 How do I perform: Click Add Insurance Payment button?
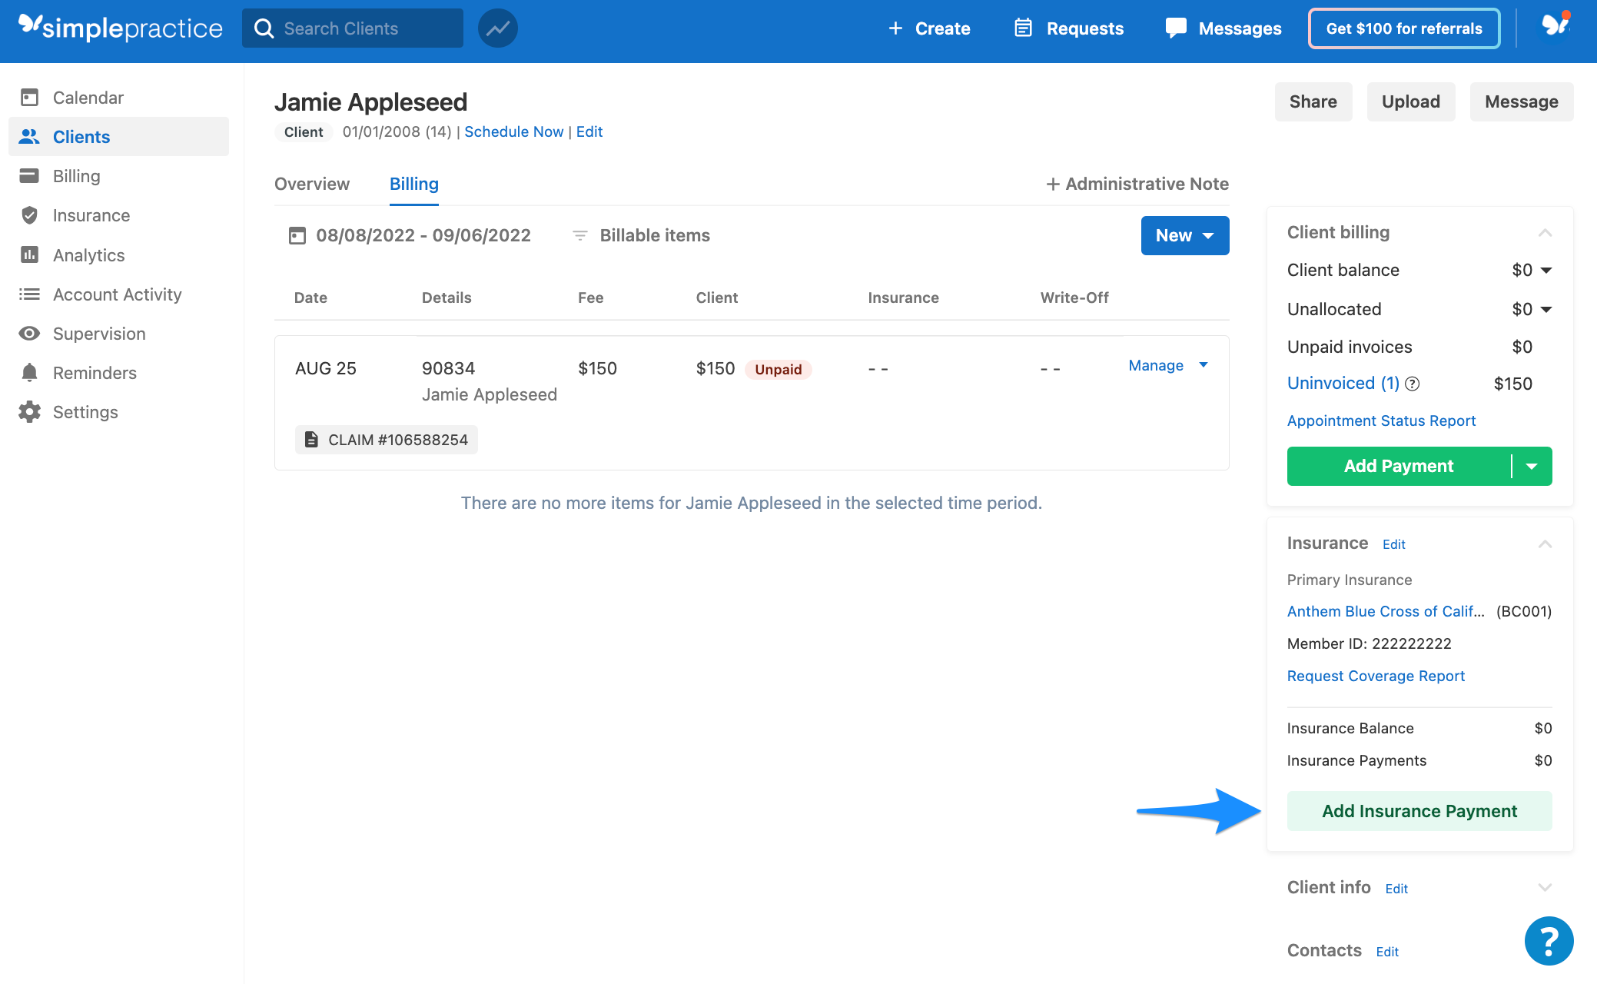tap(1419, 811)
